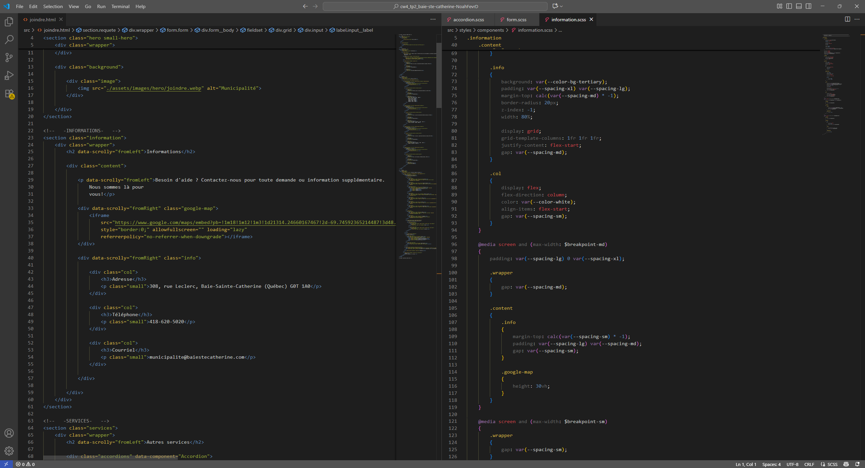Open left editor More Actions menu
Image resolution: width=865 pixels, height=468 pixels.
(x=433, y=19)
